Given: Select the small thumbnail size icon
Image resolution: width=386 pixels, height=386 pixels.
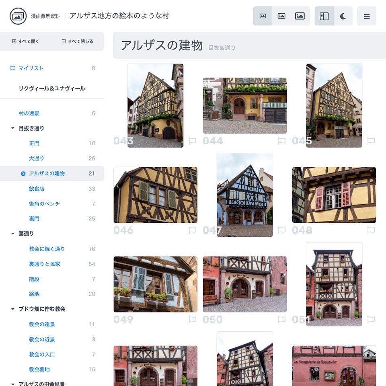Looking at the screenshot, I should pos(263,16).
